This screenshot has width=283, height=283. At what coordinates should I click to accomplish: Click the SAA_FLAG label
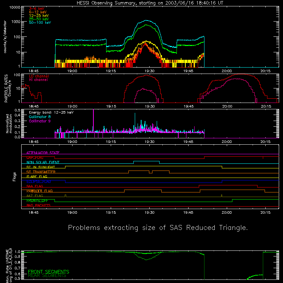(35, 186)
